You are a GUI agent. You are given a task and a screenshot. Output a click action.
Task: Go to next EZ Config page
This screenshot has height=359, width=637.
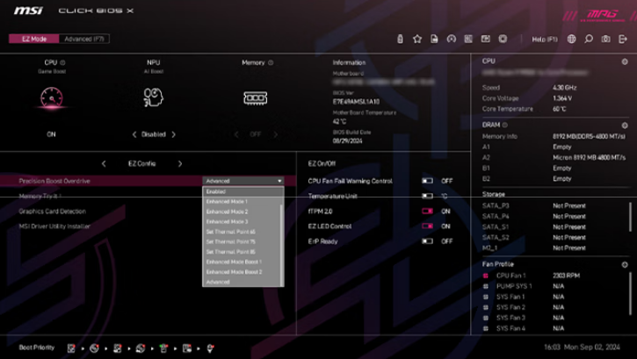point(180,163)
